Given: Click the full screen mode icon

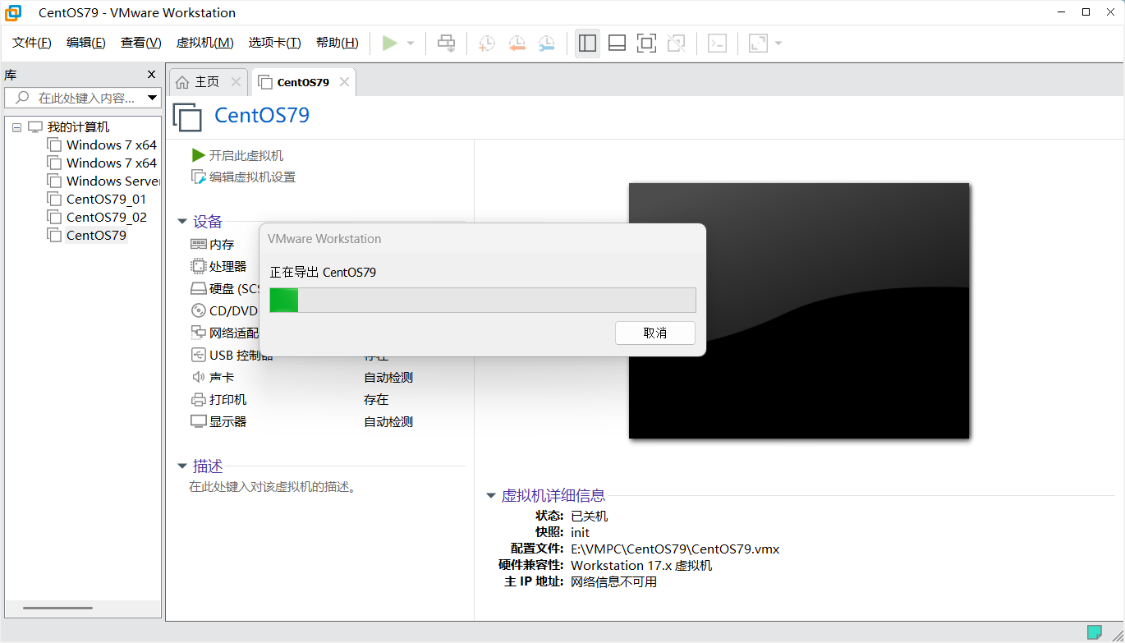Looking at the screenshot, I should pyautogui.click(x=647, y=43).
